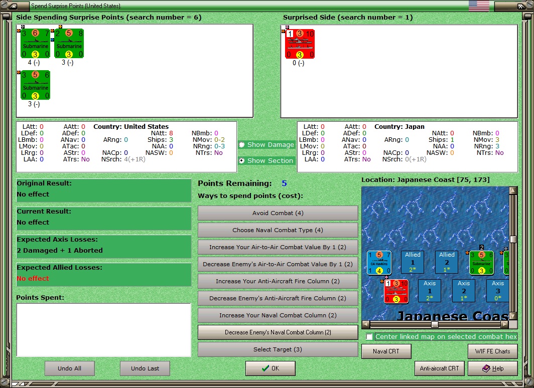The image size is (534, 388).
Task: Click Select Target (3)
Action: coord(278,349)
